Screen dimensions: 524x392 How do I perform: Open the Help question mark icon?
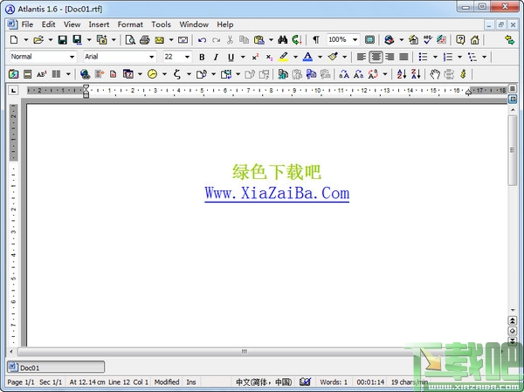[460, 40]
